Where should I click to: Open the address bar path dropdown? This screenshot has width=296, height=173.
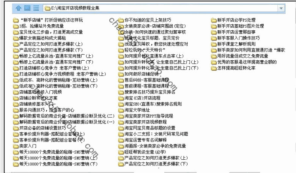[281, 8]
